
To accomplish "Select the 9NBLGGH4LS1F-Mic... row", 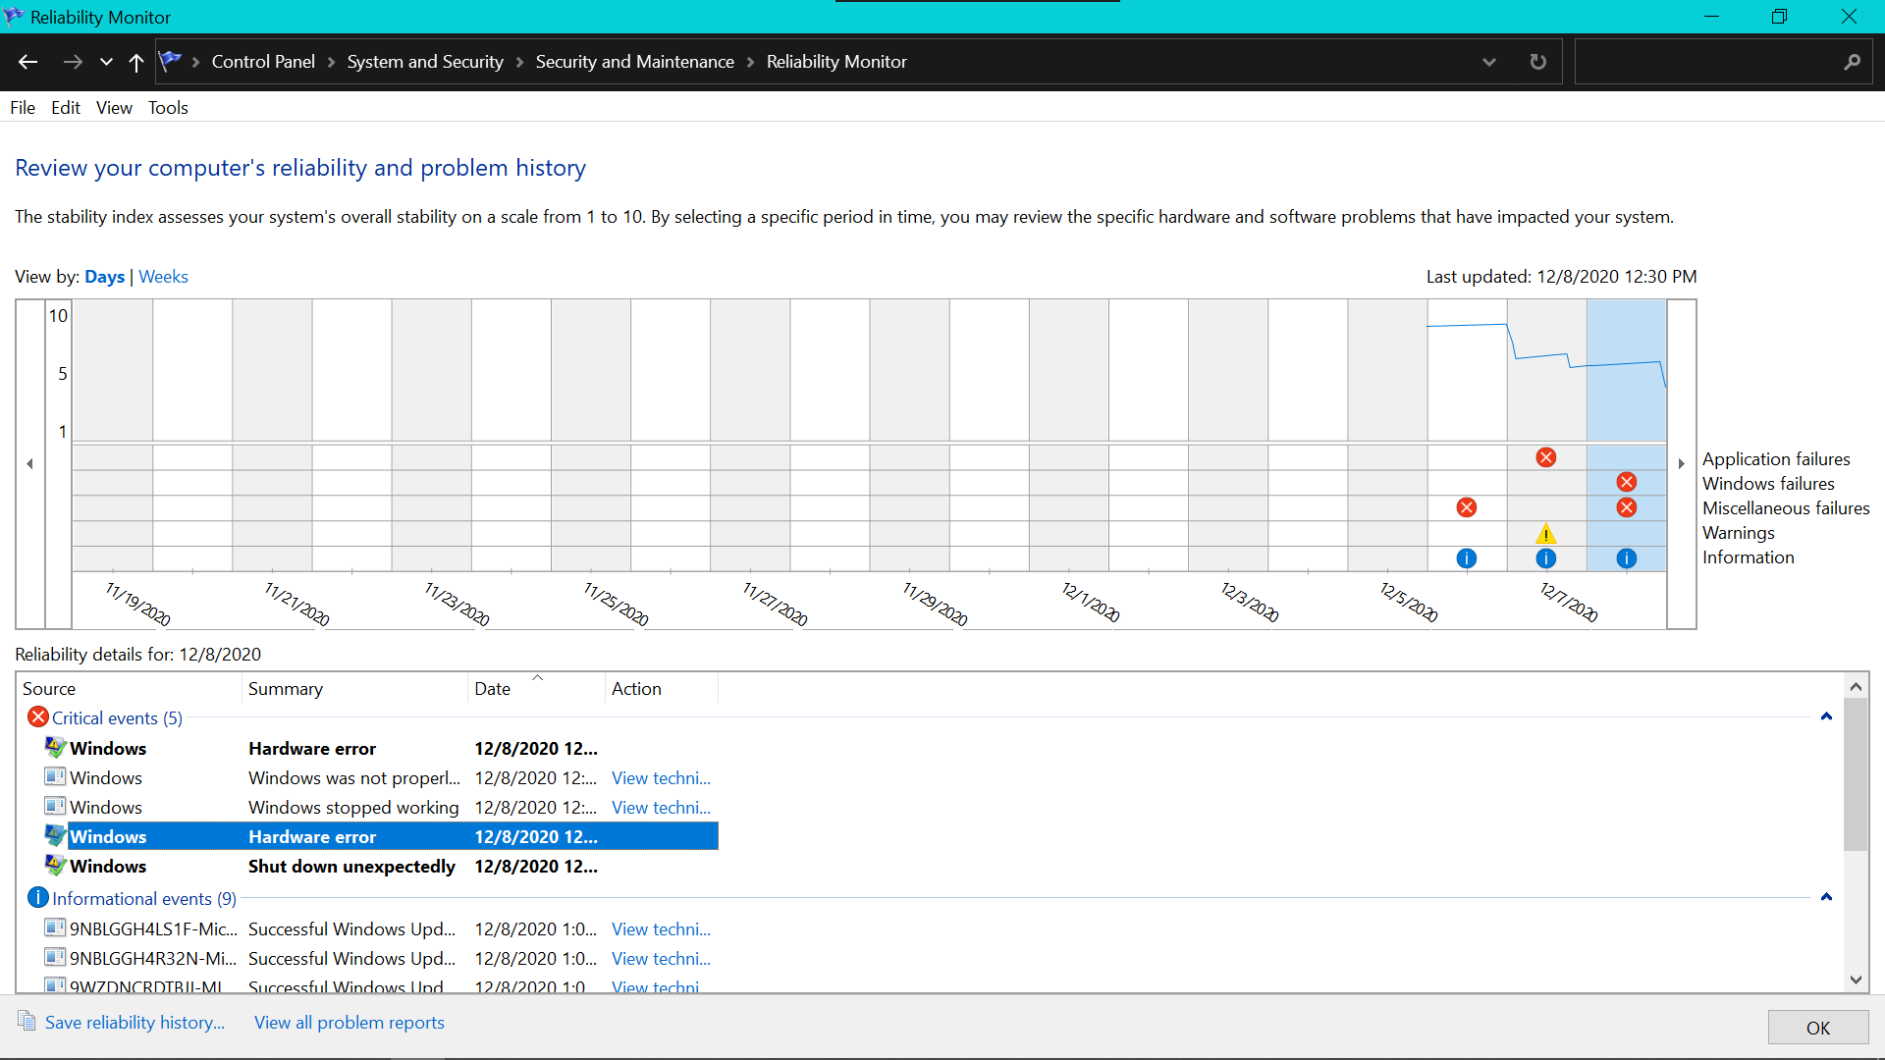I will coord(381,929).
